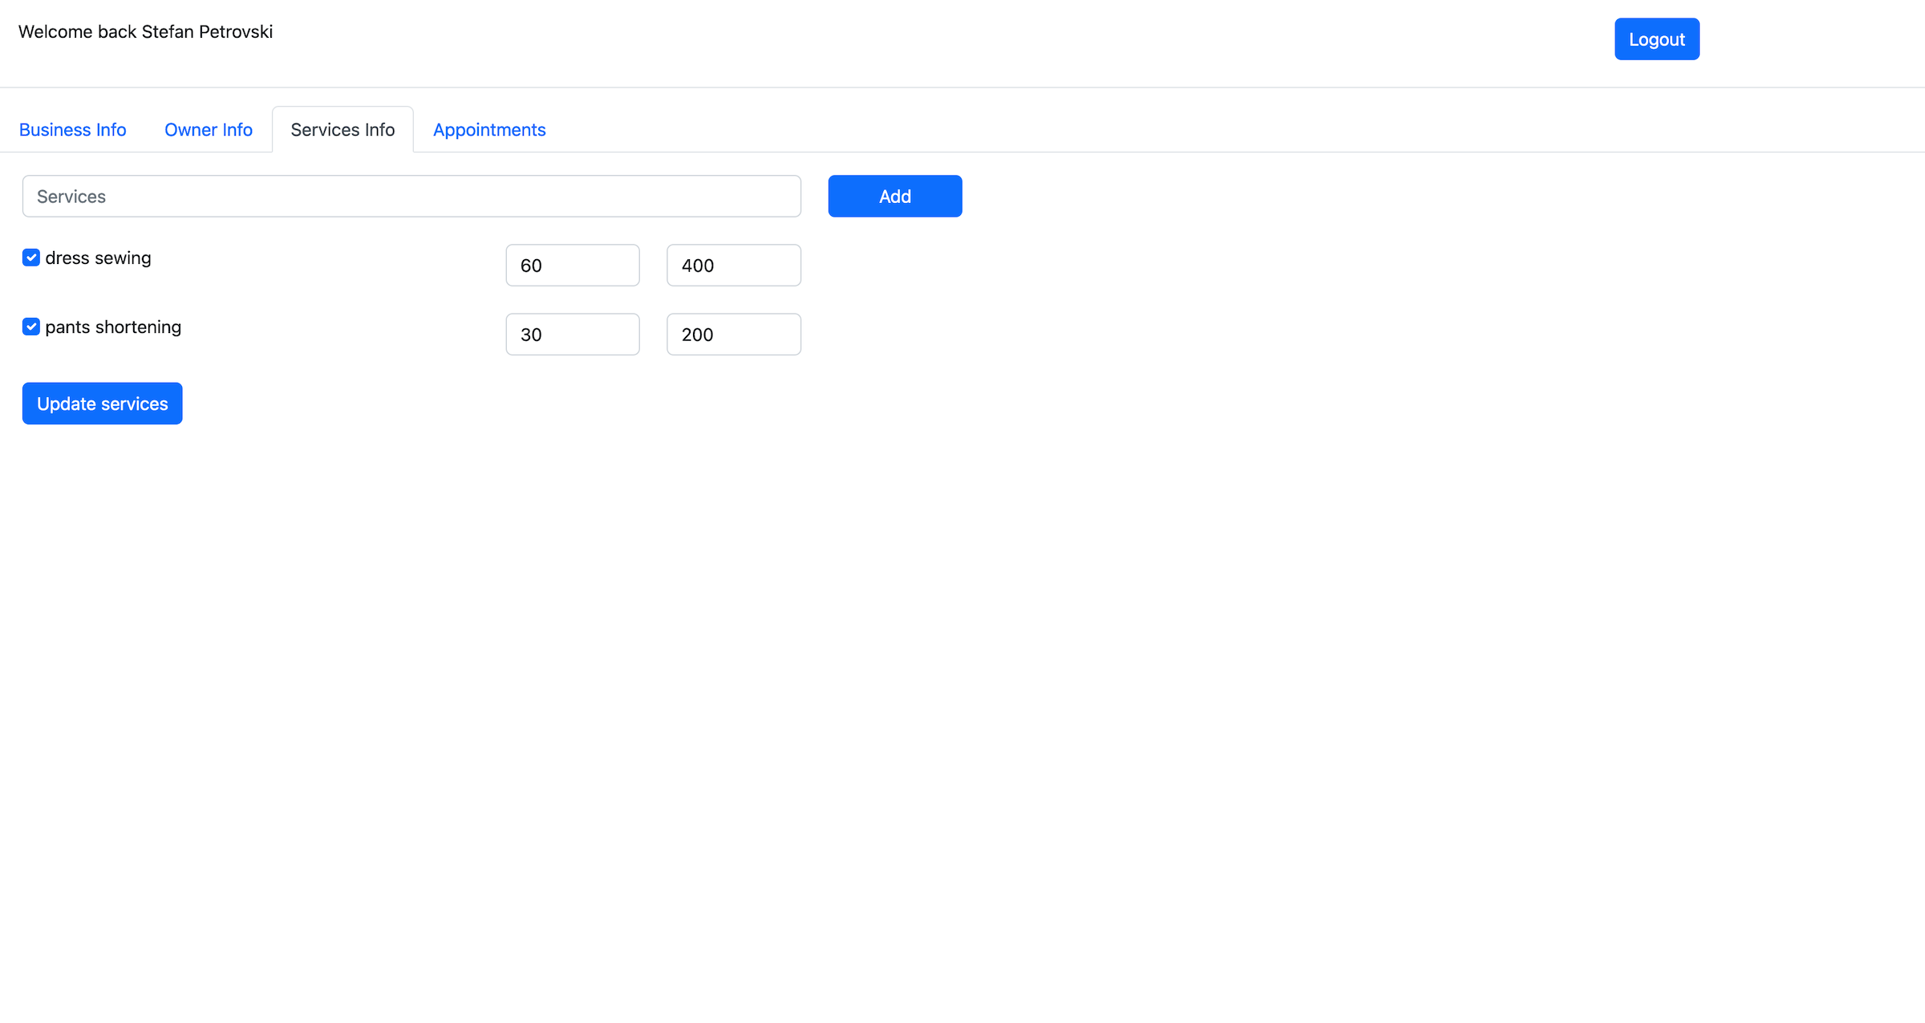Screen dimensions: 1925x1023
Task: Click the pants shortening label text
Action: tap(113, 327)
